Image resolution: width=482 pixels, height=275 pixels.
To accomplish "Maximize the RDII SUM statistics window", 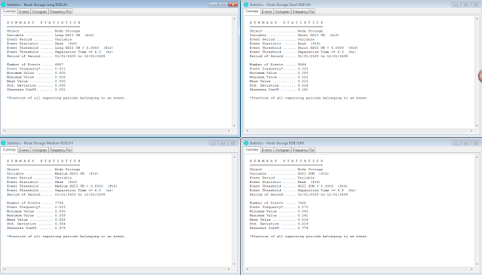I will pos(466,143).
